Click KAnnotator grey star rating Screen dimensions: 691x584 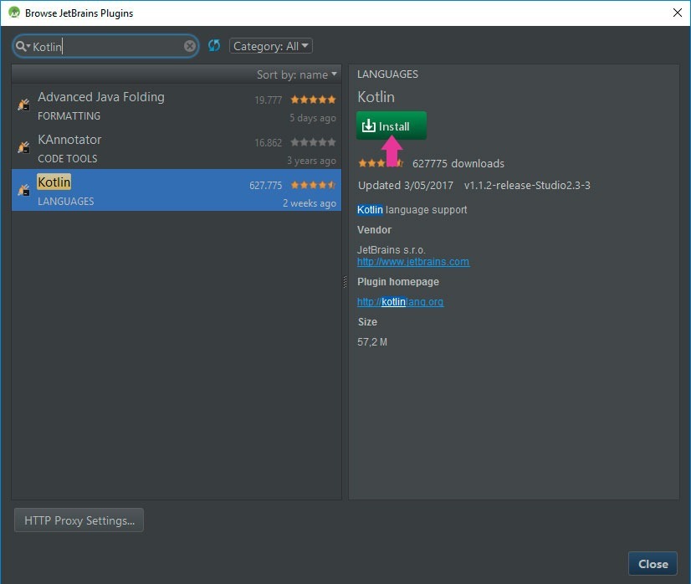tap(314, 142)
